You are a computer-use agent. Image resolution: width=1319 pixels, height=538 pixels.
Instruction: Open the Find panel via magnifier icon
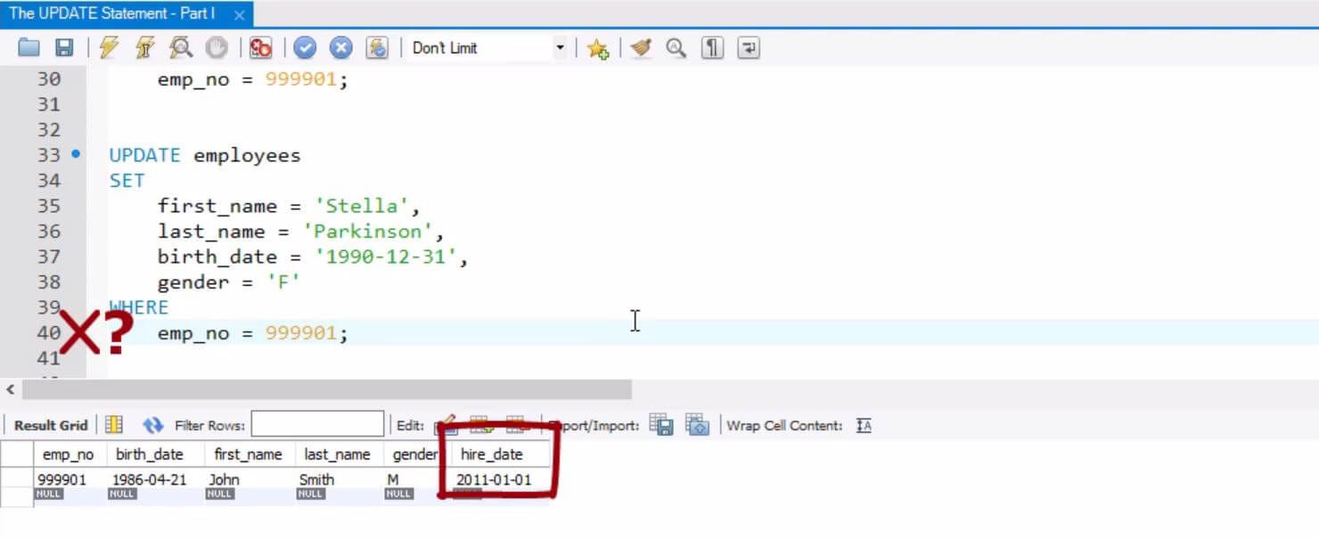click(x=675, y=48)
